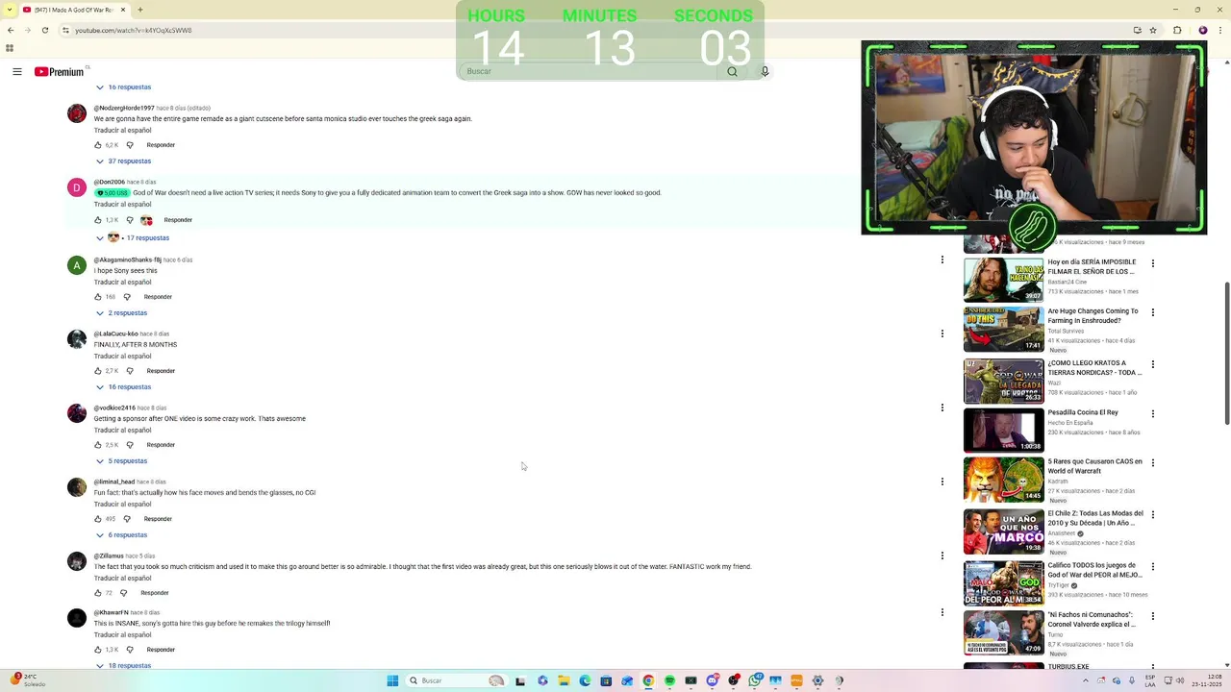Go back in browser history

click(x=10, y=30)
